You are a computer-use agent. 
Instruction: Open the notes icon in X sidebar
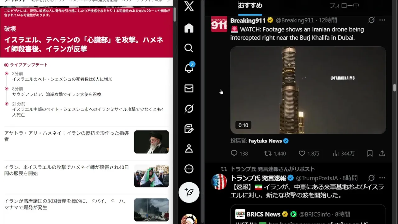click(189, 129)
